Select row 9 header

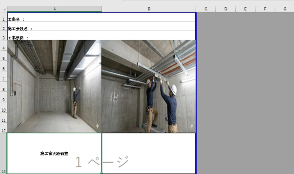3,97
